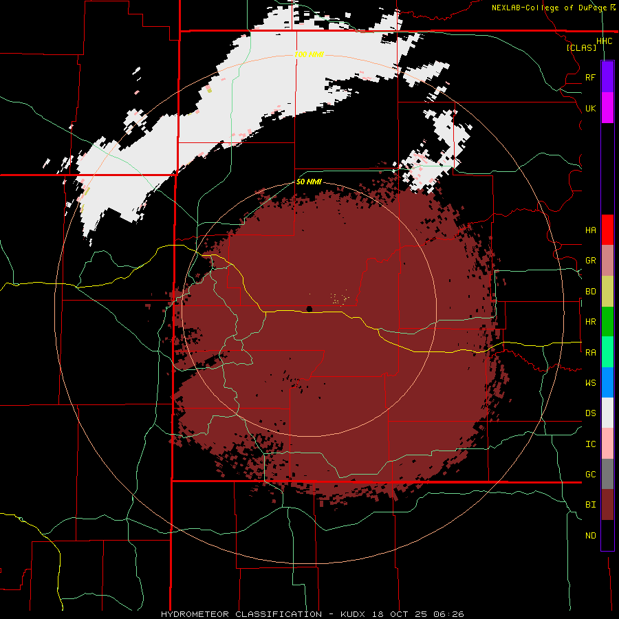This screenshot has height=619, width=619.
Task: Click the HYDROMETEOR CLASSIFICATION title text
Action: [241, 614]
